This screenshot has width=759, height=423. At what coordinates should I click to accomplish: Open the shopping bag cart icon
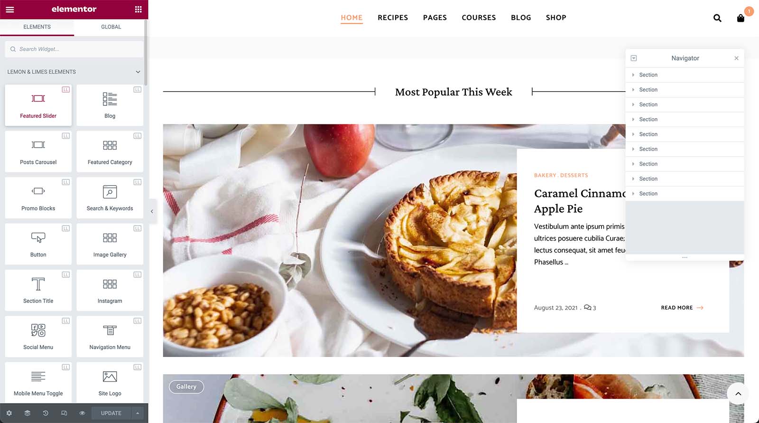point(740,18)
